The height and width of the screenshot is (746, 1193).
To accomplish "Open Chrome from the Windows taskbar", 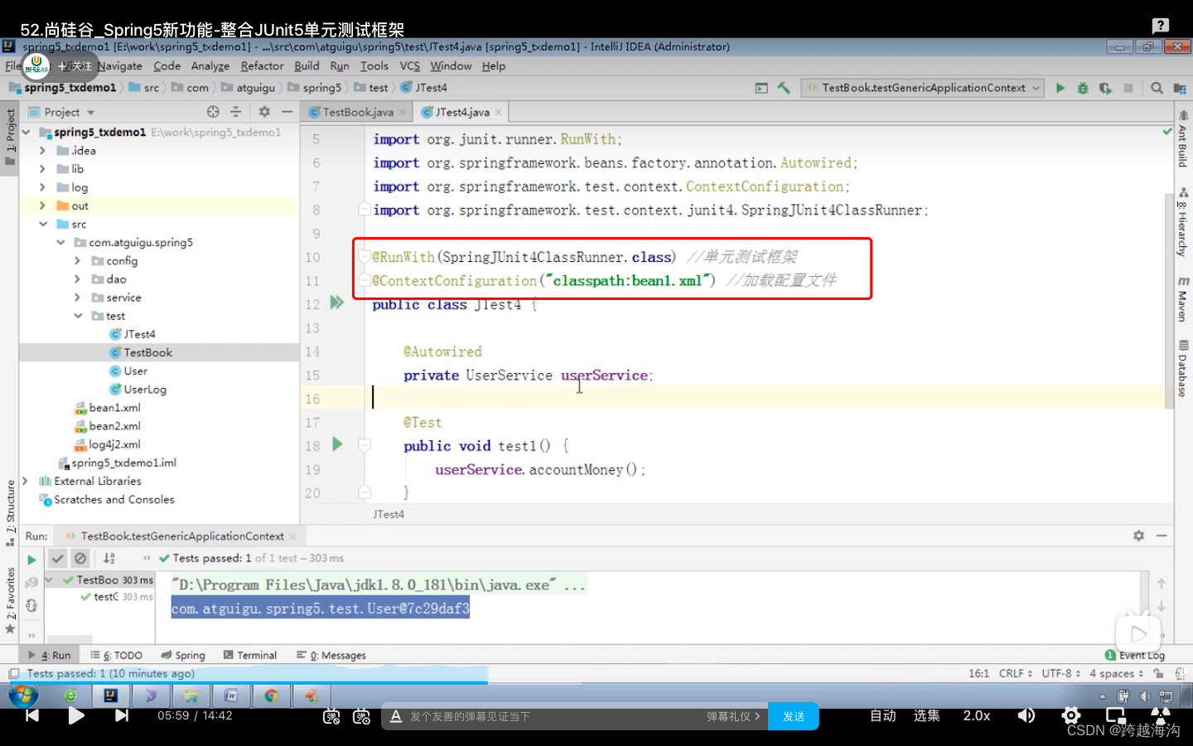I will 271,695.
